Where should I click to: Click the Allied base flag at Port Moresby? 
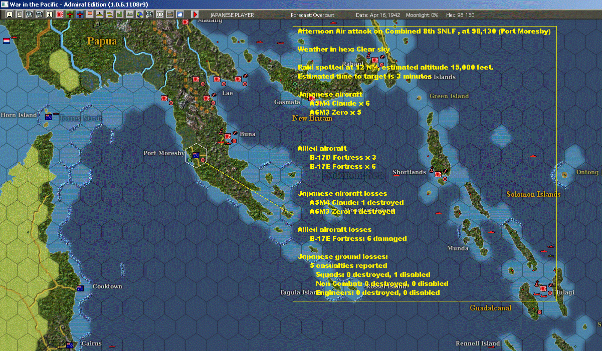[196, 155]
